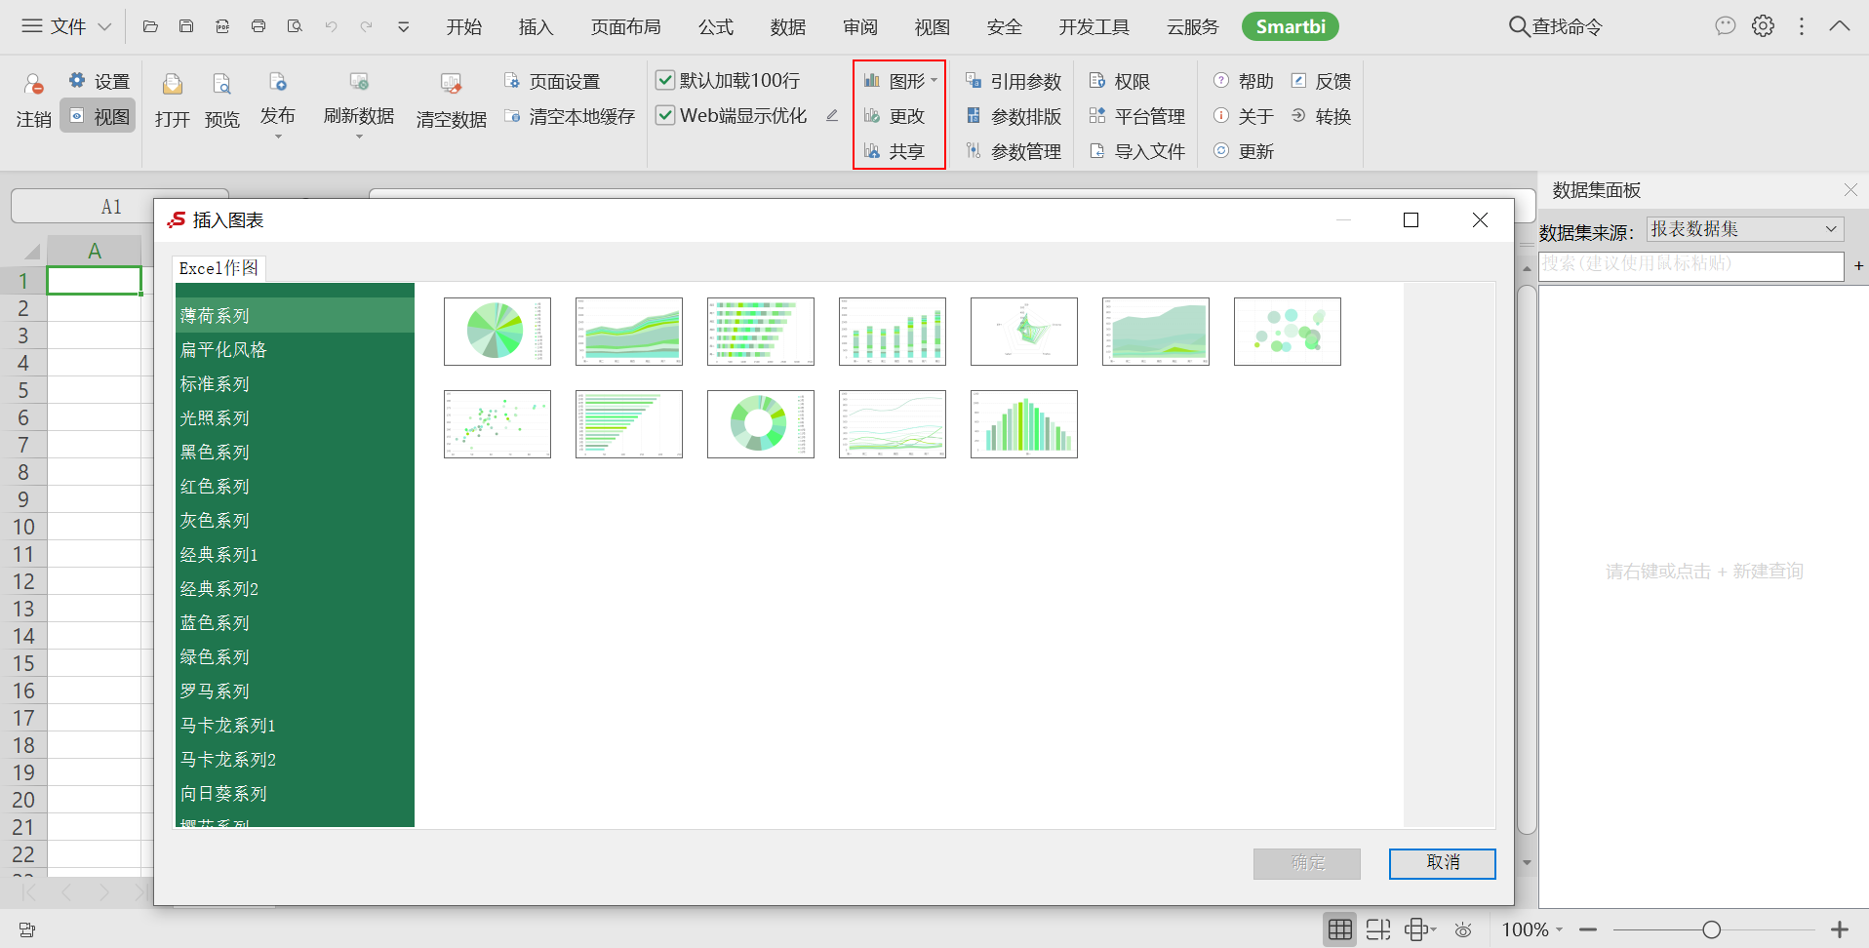Switch to the 开始 ribbon tab
Image resolution: width=1869 pixels, height=948 pixels.
point(464,27)
